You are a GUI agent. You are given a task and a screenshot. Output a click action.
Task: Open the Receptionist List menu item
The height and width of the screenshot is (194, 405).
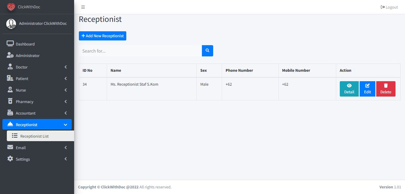tap(34, 136)
